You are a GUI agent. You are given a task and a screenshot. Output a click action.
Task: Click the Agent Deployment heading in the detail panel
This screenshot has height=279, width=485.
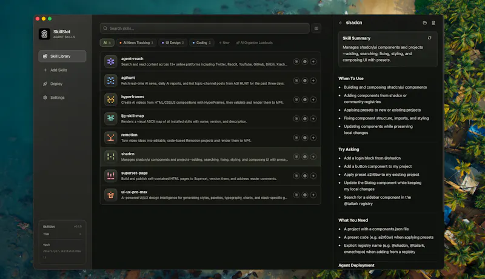click(x=356, y=266)
